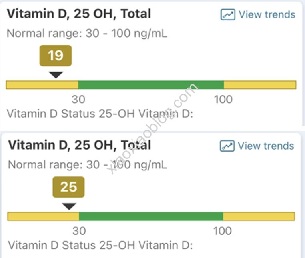Click the high yellow segment on the 25 result bar
Viewport: 305px width, 258px height.
click(259, 216)
